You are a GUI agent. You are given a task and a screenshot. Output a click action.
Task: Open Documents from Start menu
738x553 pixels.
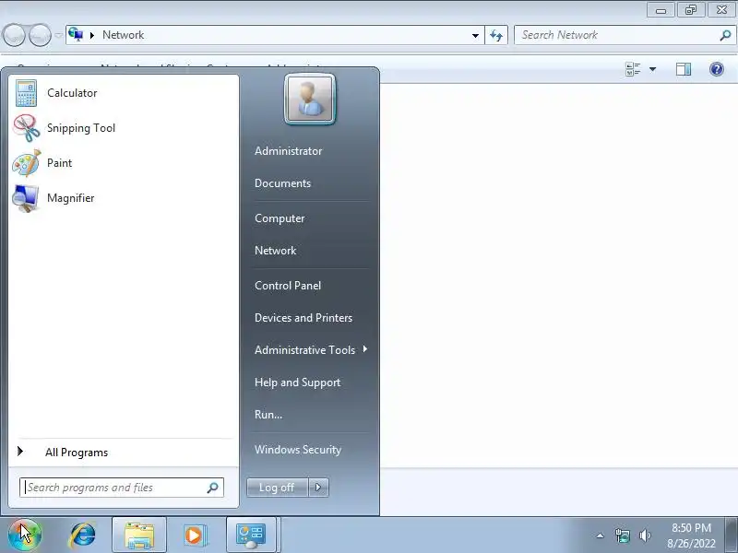click(282, 183)
